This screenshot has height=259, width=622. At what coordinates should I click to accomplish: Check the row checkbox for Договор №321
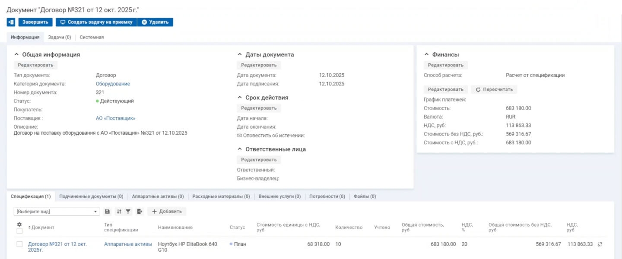click(19, 244)
